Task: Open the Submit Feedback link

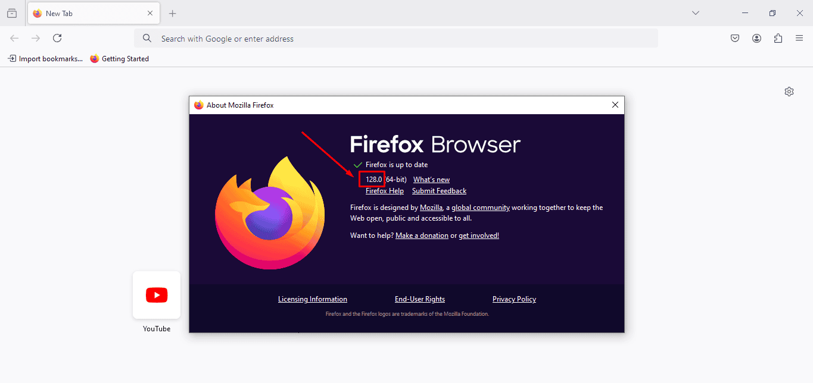Action: pos(439,191)
